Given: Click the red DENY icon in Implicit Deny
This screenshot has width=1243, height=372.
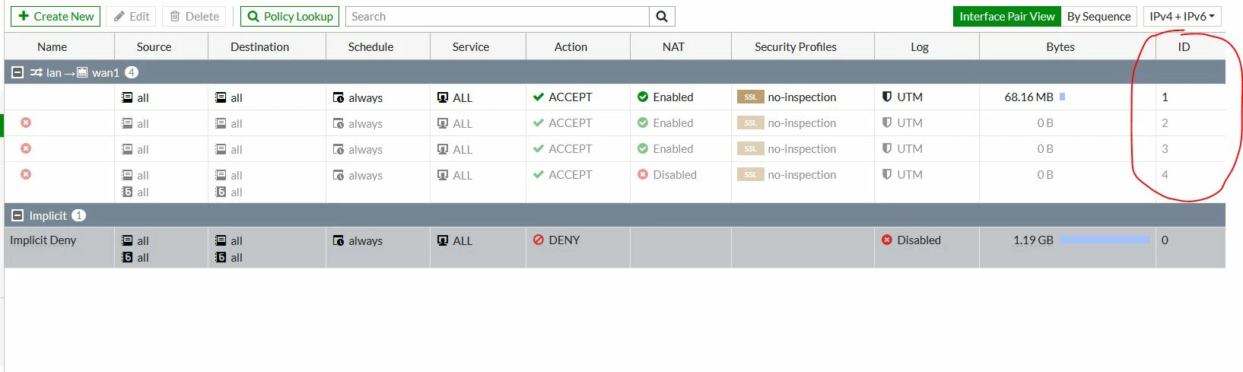Looking at the screenshot, I should pyautogui.click(x=539, y=240).
